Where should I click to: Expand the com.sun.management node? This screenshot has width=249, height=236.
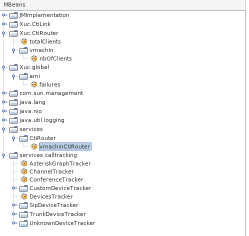(4, 93)
